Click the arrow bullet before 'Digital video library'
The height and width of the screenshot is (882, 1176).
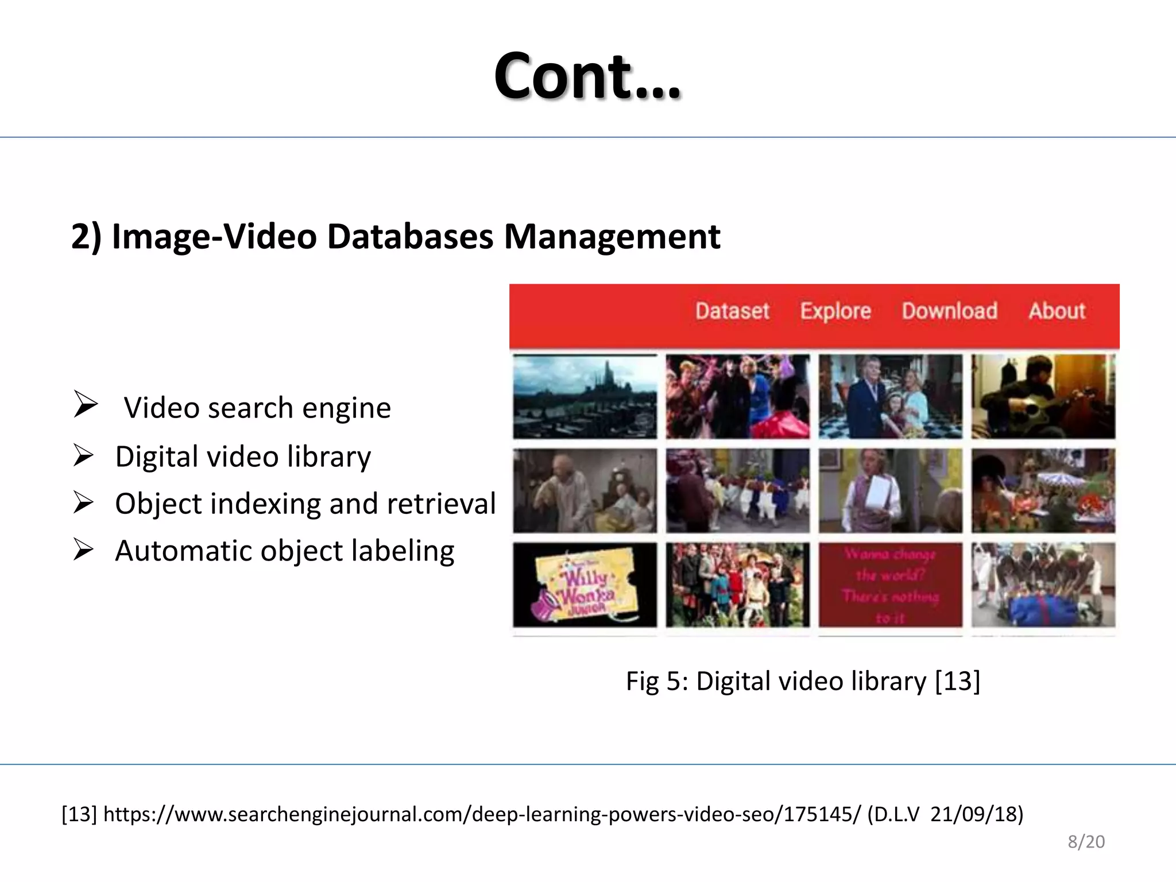(x=84, y=455)
